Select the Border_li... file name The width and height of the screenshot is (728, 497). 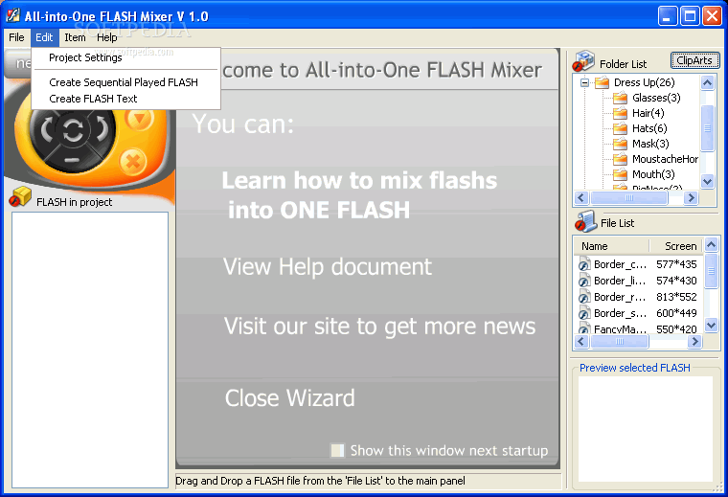click(620, 281)
